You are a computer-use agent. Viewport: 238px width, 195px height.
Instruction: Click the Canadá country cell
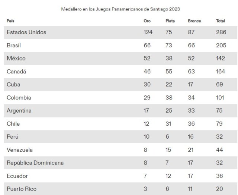pyautogui.click(x=16, y=72)
